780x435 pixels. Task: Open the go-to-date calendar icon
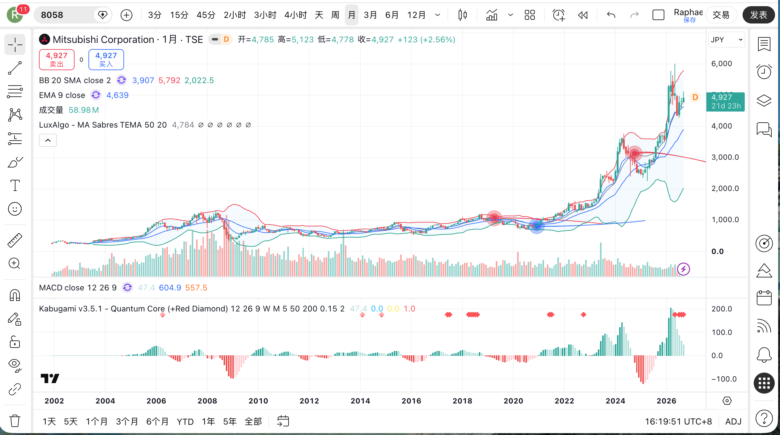pos(283,421)
